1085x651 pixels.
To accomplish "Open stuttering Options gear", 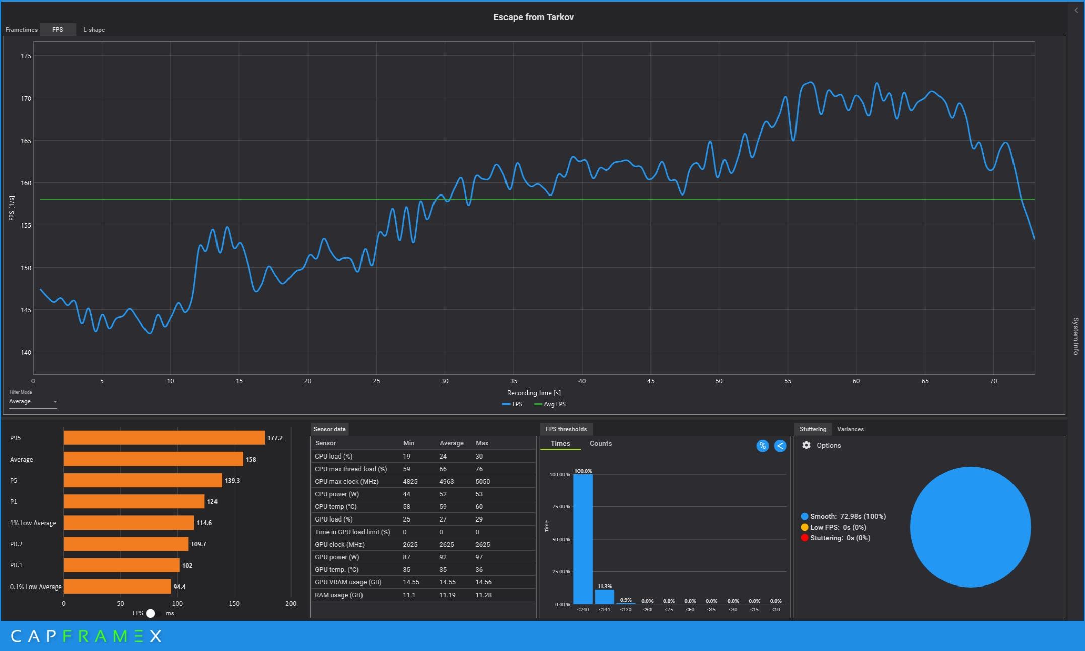I will (x=806, y=445).
